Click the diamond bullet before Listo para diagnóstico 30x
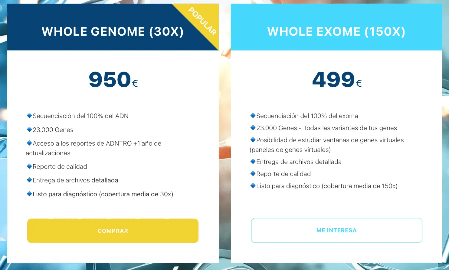This screenshot has width=449, height=270. click(29, 194)
